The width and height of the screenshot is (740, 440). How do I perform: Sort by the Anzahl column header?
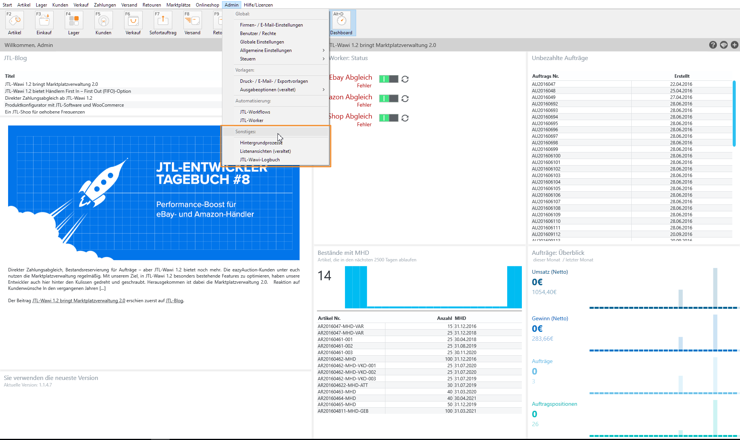444,318
